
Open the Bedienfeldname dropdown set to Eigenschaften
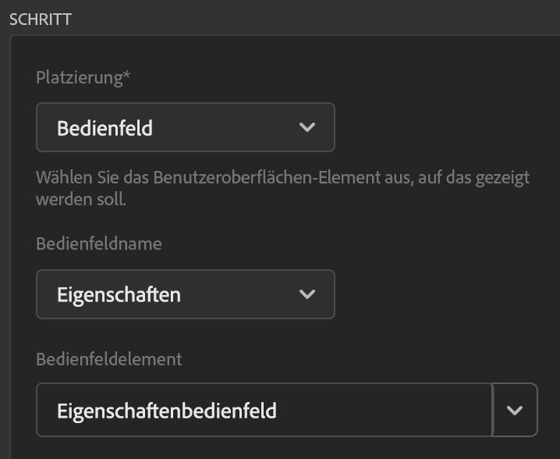click(x=185, y=294)
